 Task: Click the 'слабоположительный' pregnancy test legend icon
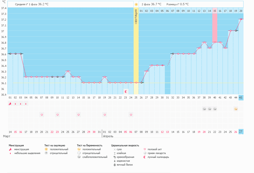click(79, 157)
